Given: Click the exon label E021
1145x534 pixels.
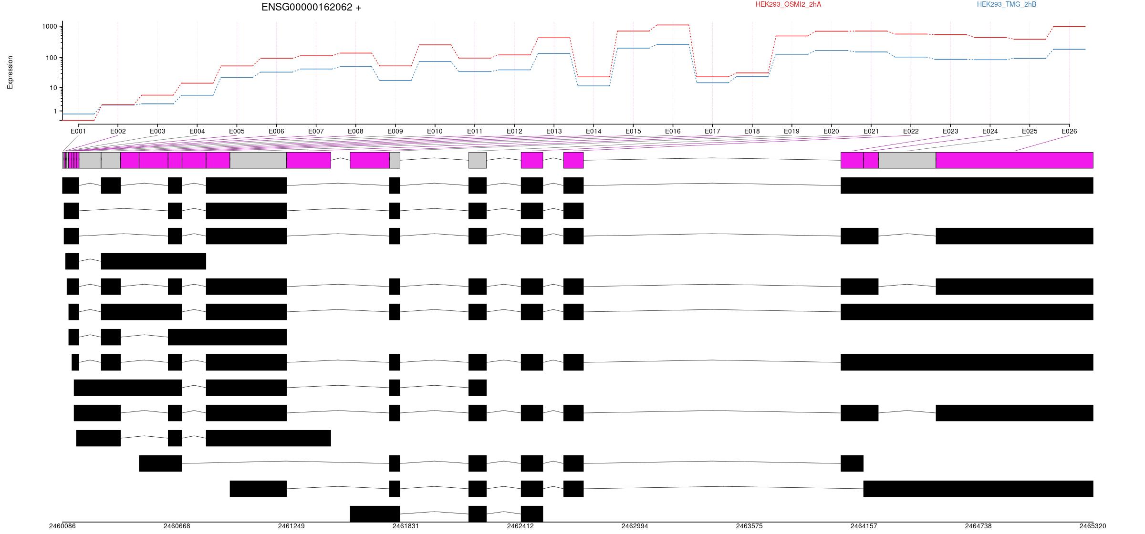Looking at the screenshot, I should click(871, 131).
